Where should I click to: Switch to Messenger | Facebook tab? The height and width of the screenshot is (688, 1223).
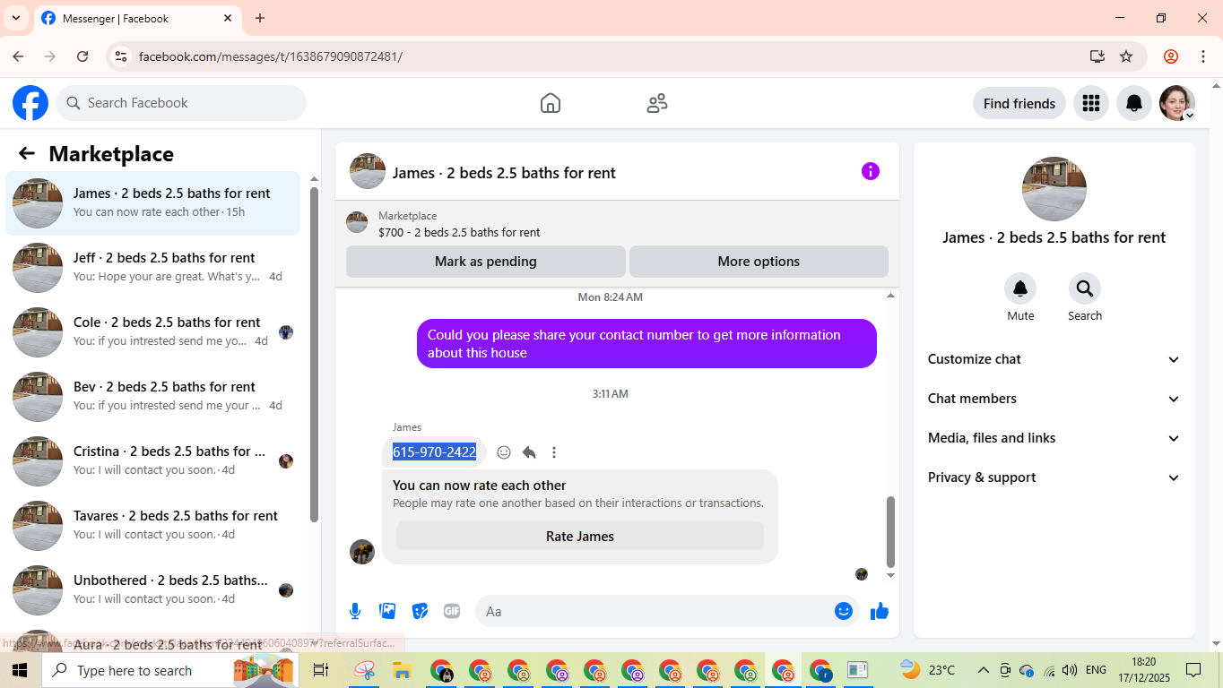click(136, 18)
